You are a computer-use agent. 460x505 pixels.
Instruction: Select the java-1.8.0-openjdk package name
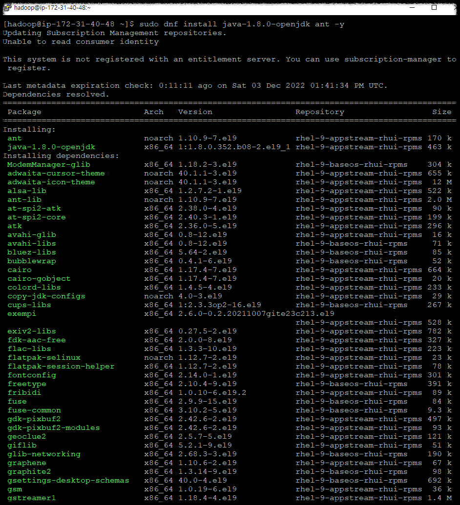point(51,147)
